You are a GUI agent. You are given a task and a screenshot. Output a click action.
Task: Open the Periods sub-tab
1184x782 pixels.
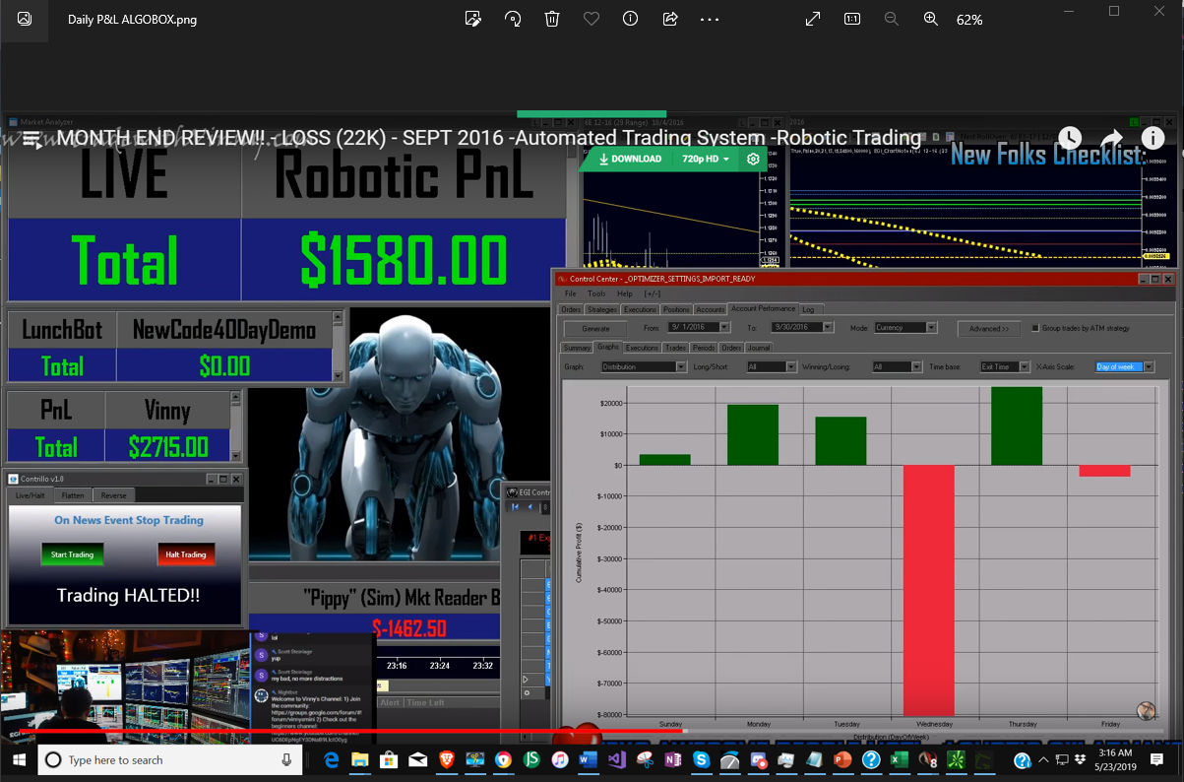[x=704, y=348]
